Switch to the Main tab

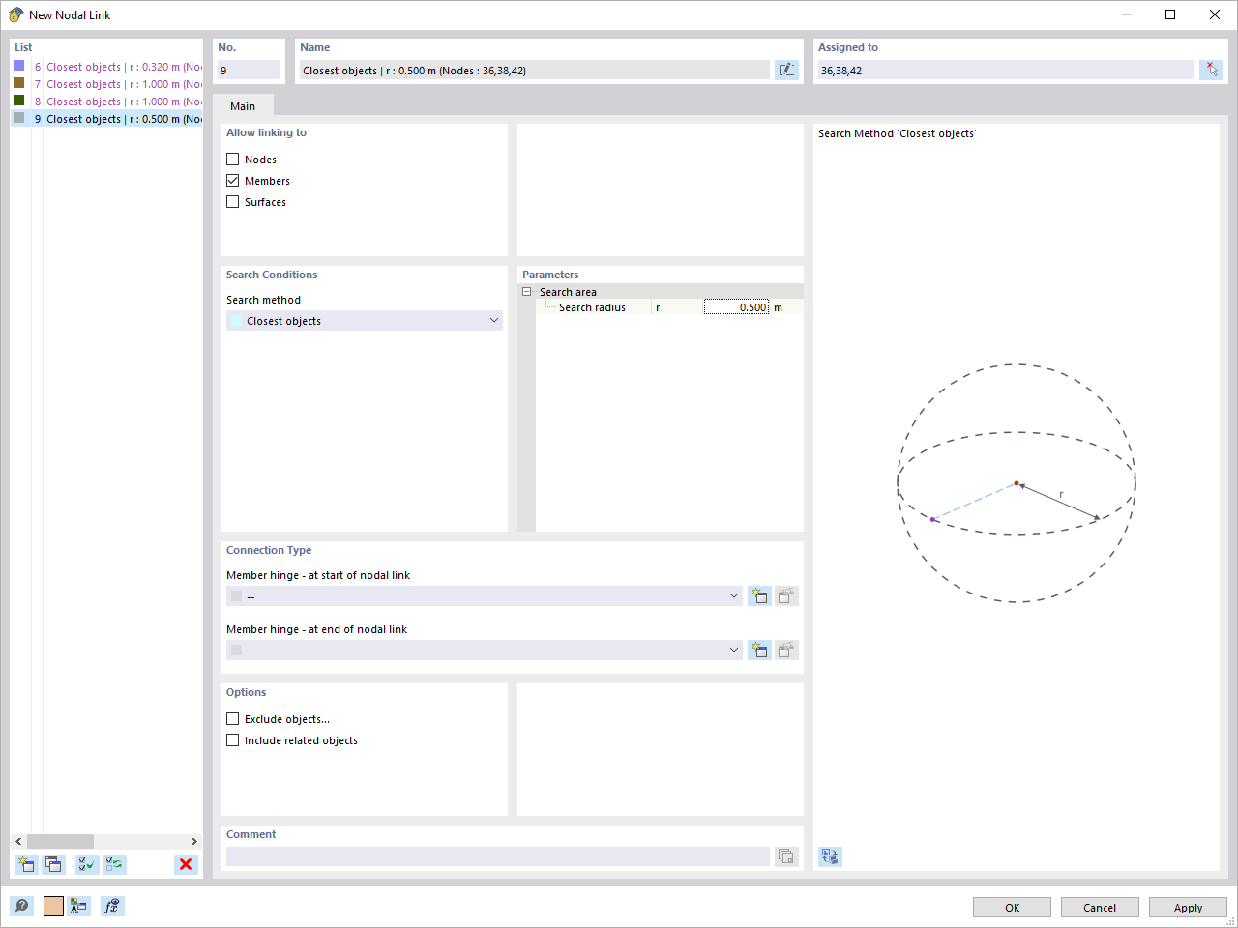243,106
